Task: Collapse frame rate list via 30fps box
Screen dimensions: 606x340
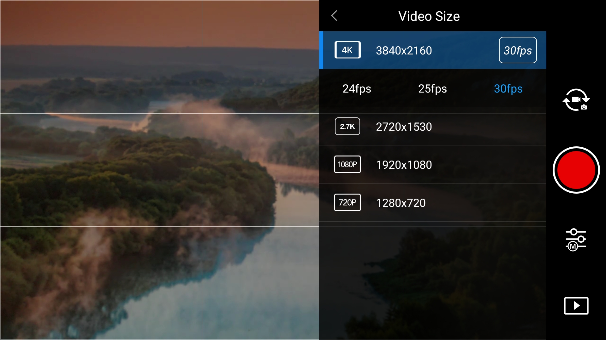Action: tap(518, 50)
